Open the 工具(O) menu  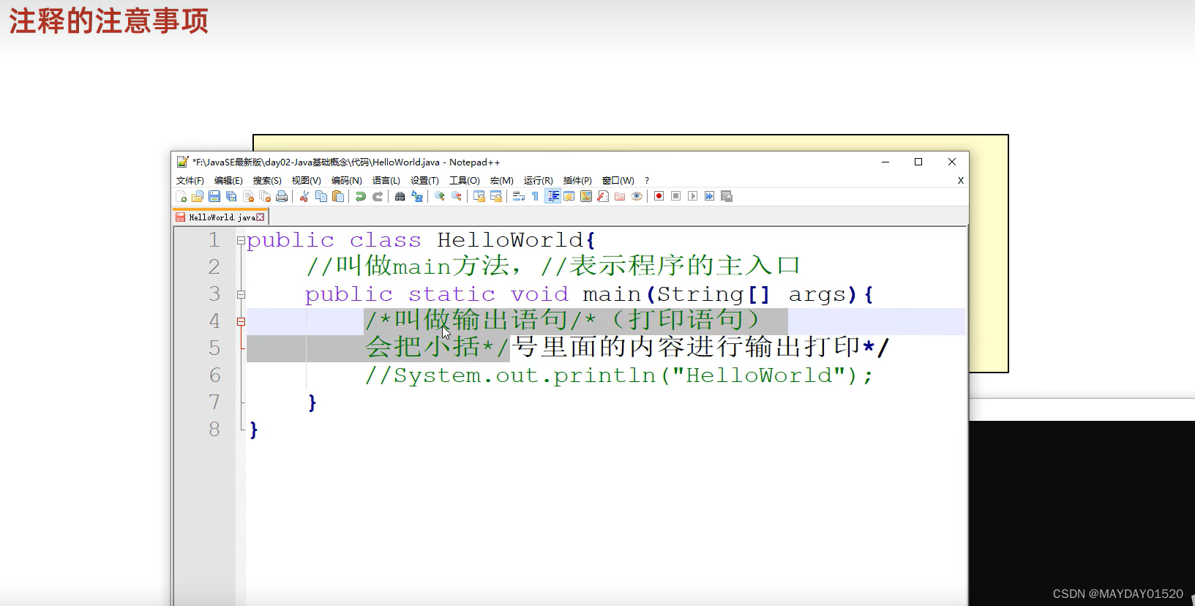464,181
